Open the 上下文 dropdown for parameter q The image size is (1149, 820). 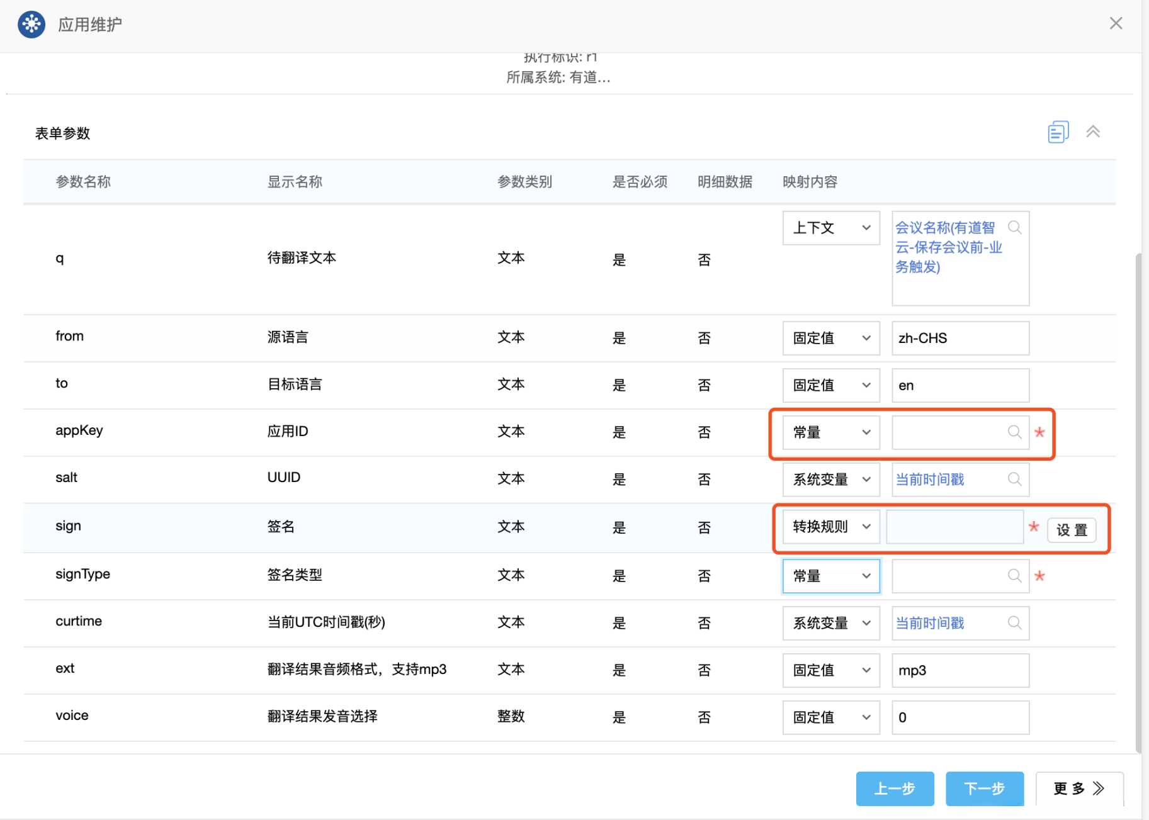pos(830,228)
